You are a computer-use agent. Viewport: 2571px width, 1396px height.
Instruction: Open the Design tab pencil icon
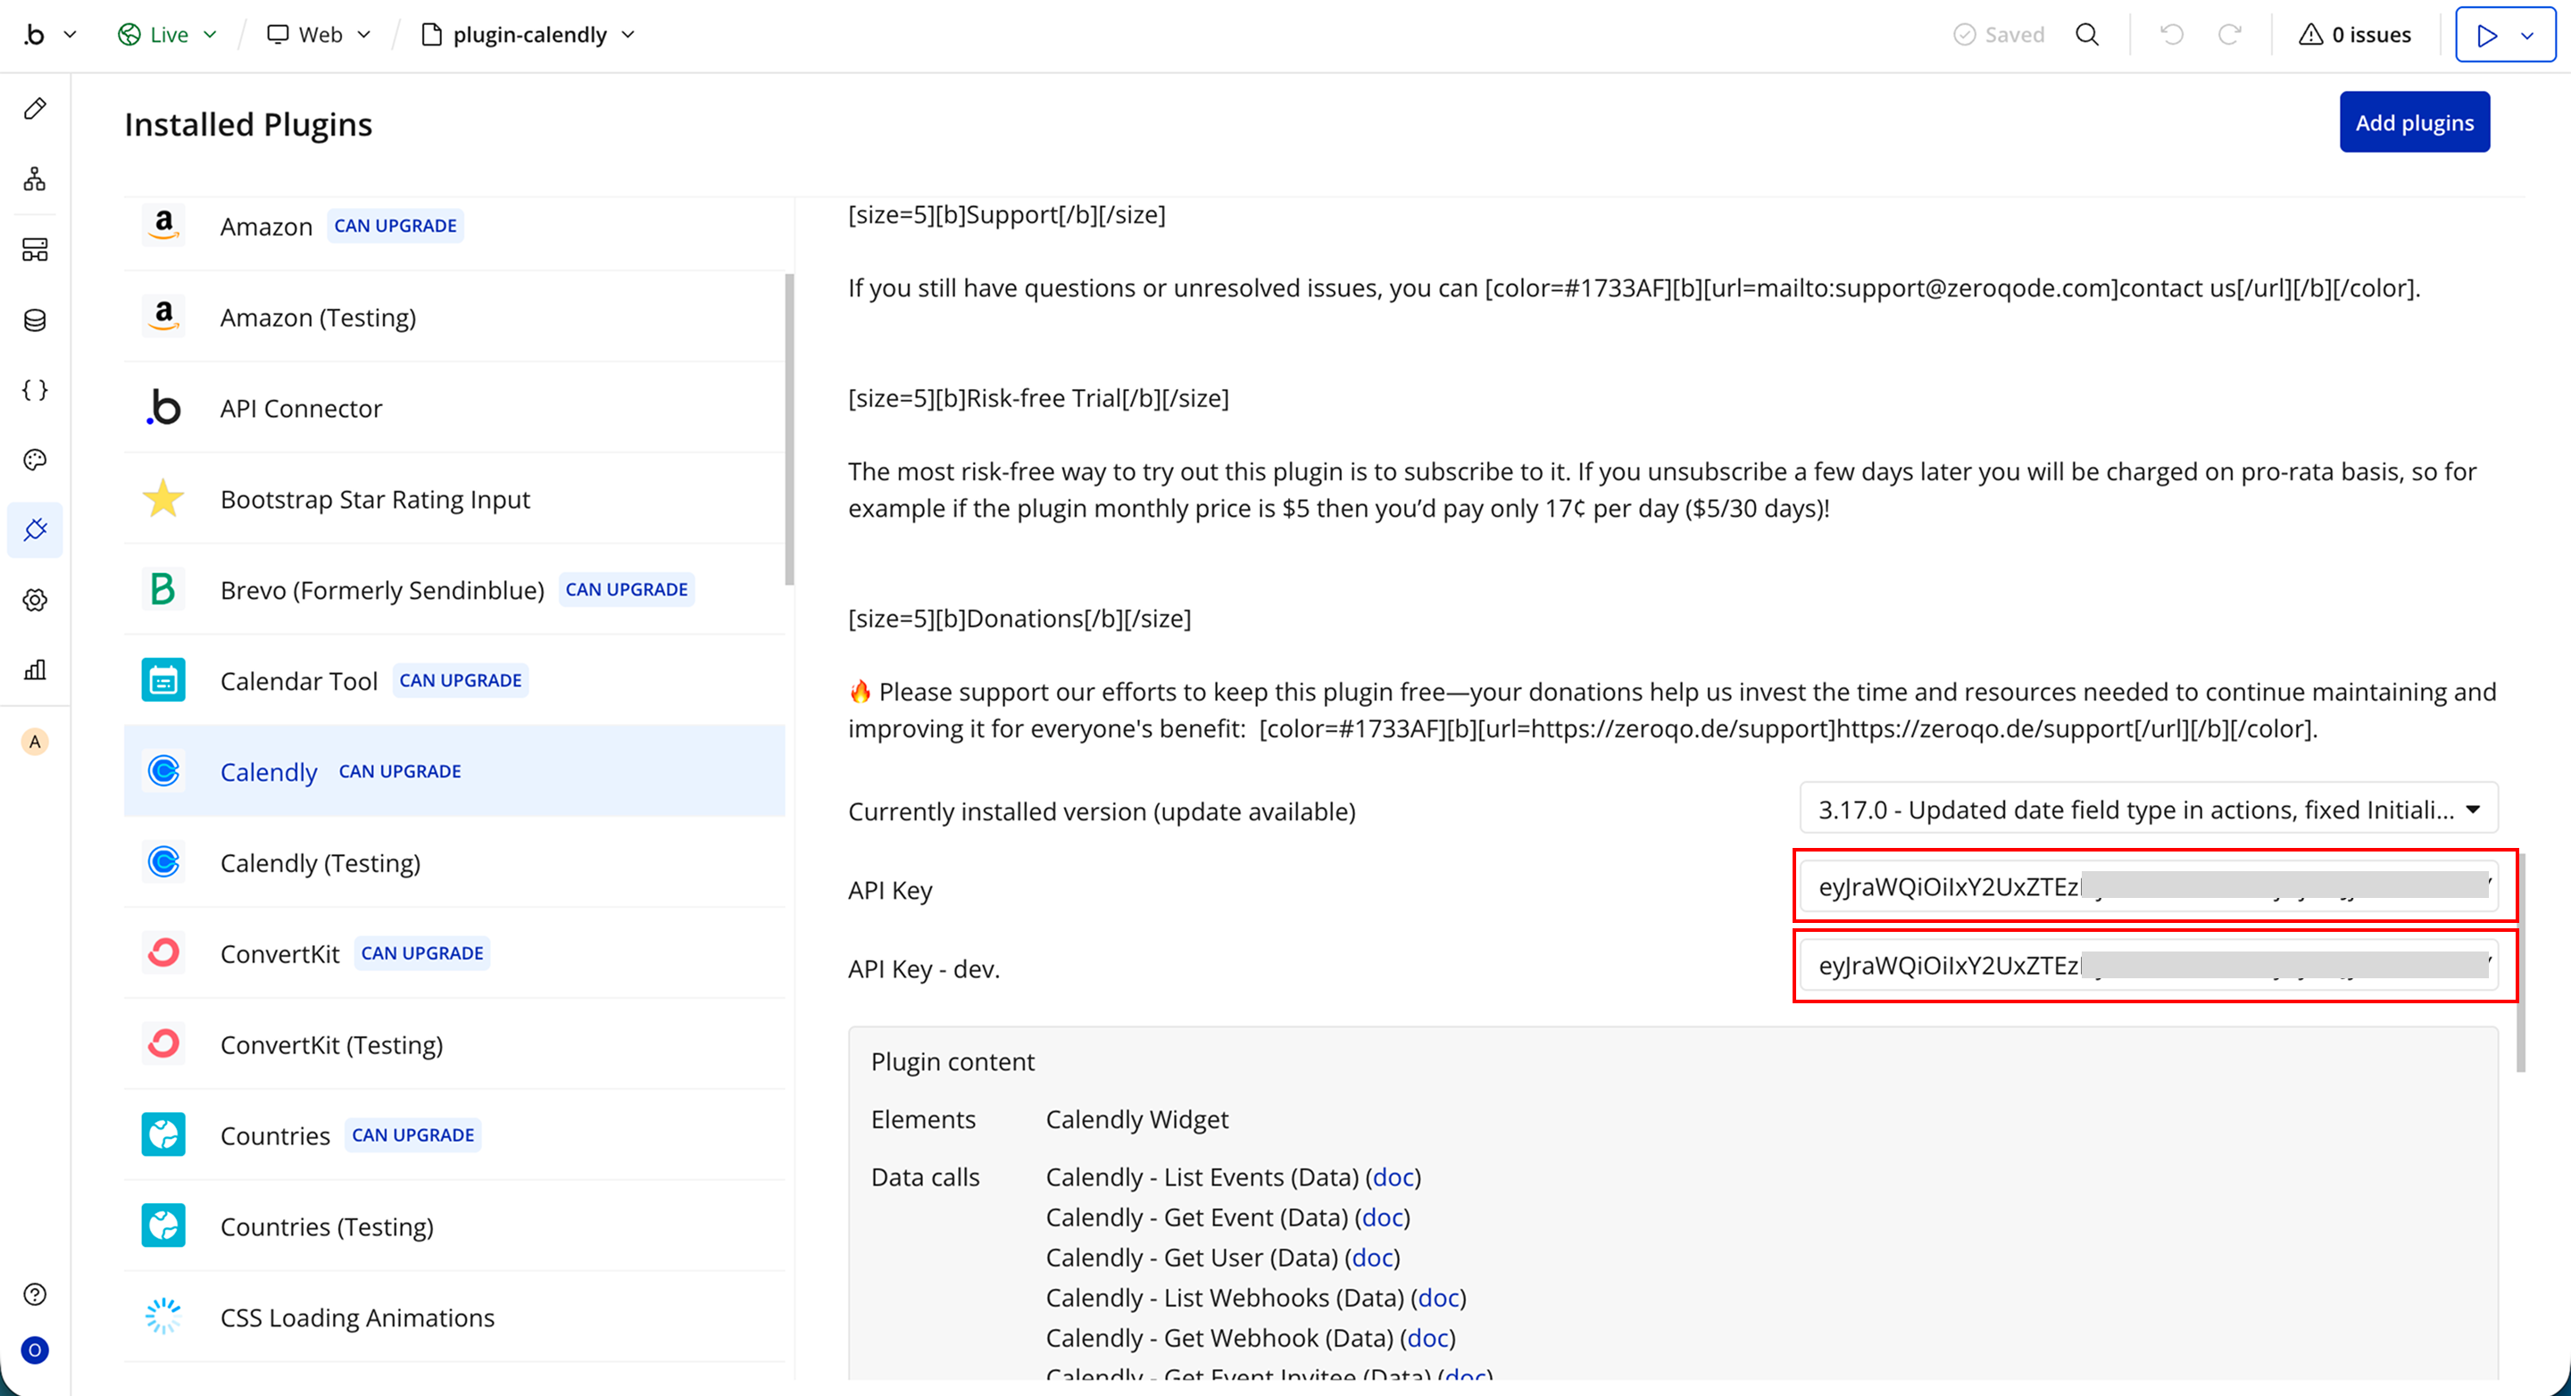35,108
